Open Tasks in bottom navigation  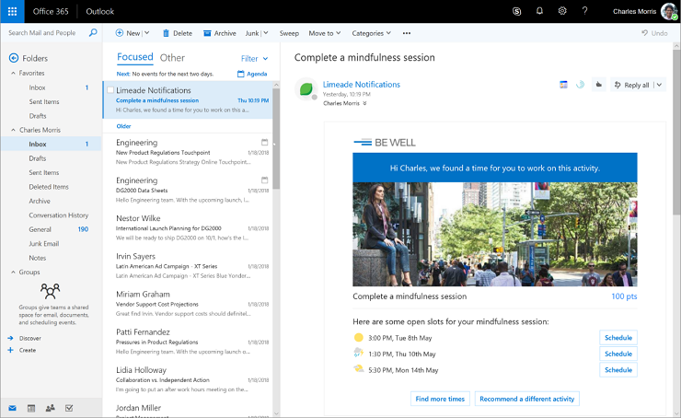pos(69,408)
